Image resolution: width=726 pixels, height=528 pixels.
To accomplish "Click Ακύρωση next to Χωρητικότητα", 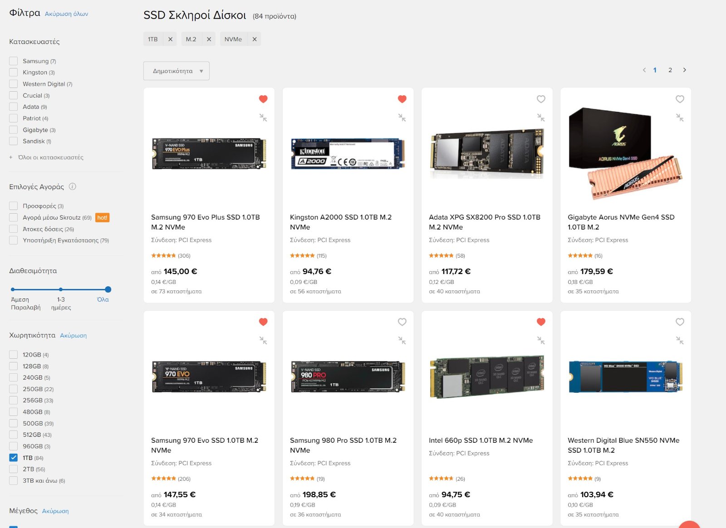I will (x=74, y=336).
